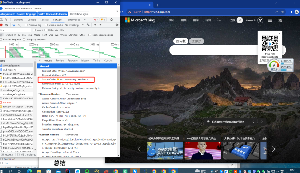Tick the Hide data URLs checkbox
The width and height of the screenshot is (300, 173).
46,30
